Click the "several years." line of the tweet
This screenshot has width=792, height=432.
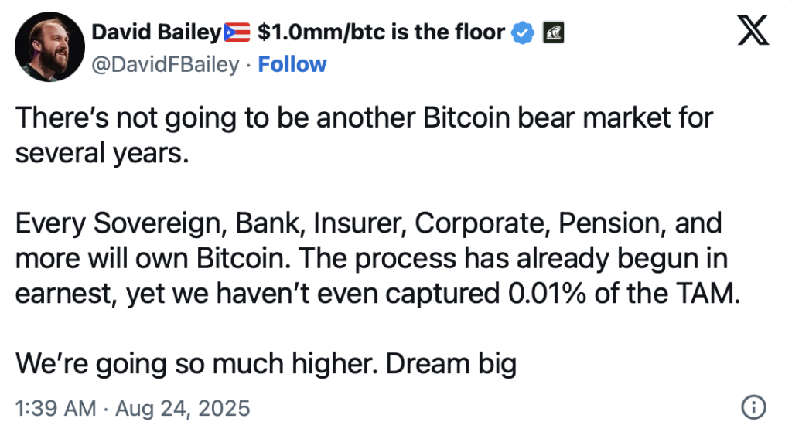pos(102,153)
